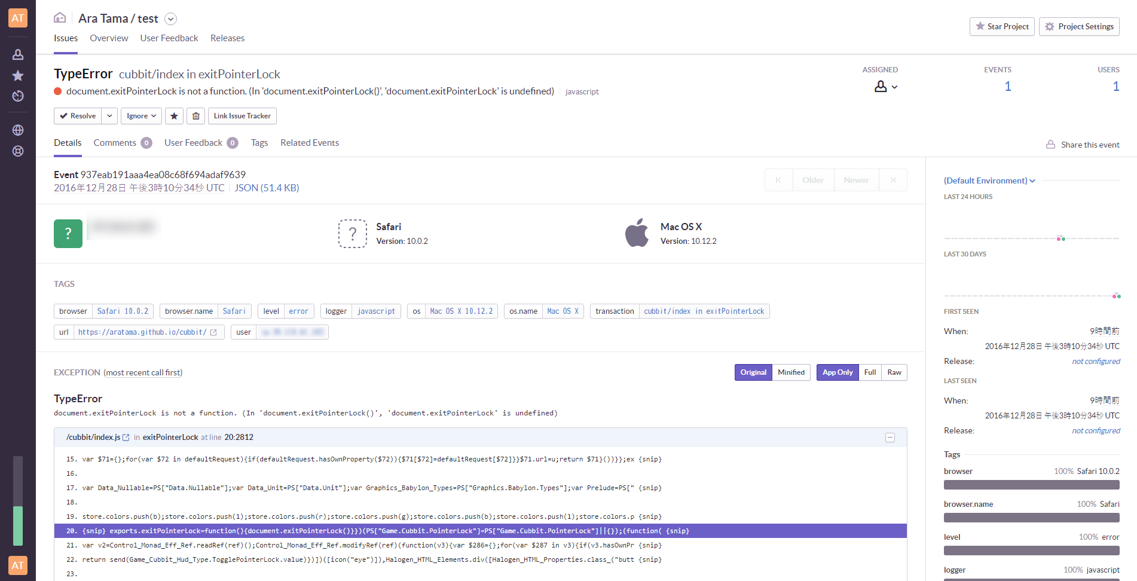The image size is (1137, 581).
Task: Show Raw stack trace
Action: point(894,372)
